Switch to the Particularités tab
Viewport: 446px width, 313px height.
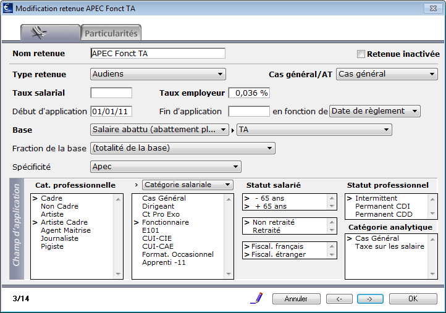pyautogui.click(x=111, y=33)
